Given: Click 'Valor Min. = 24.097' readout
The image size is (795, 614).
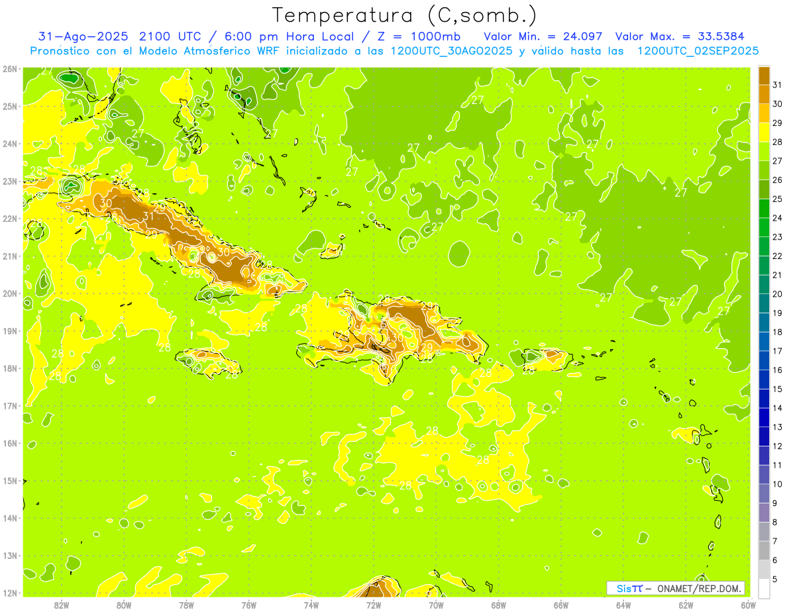Looking at the screenshot, I should [x=543, y=36].
